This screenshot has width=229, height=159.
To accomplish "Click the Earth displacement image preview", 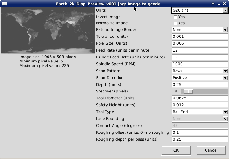I will point(48,31).
